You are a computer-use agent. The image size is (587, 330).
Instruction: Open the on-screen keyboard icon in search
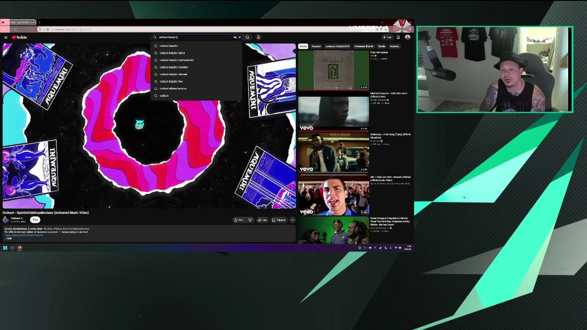click(x=235, y=37)
